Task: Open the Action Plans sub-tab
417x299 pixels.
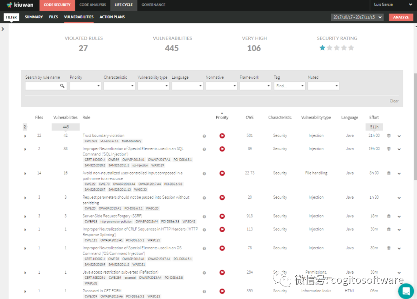Action: point(112,17)
